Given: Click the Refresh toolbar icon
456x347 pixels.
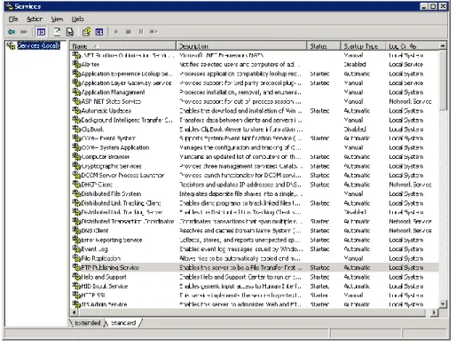Looking at the screenshot, I should tap(57, 32).
